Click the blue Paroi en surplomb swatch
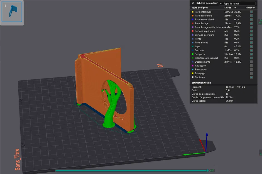The image size is (262, 174). [192, 19]
